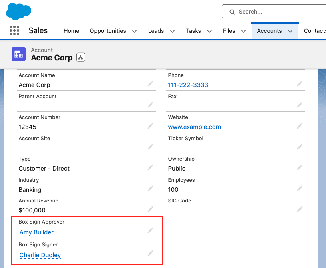Edit the Account Name field pencil
This screenshot has width=326, height=268.
point(150,84)
